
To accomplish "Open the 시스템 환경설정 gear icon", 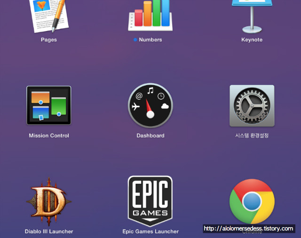I will pyautogui.click(x=252, y=106).
